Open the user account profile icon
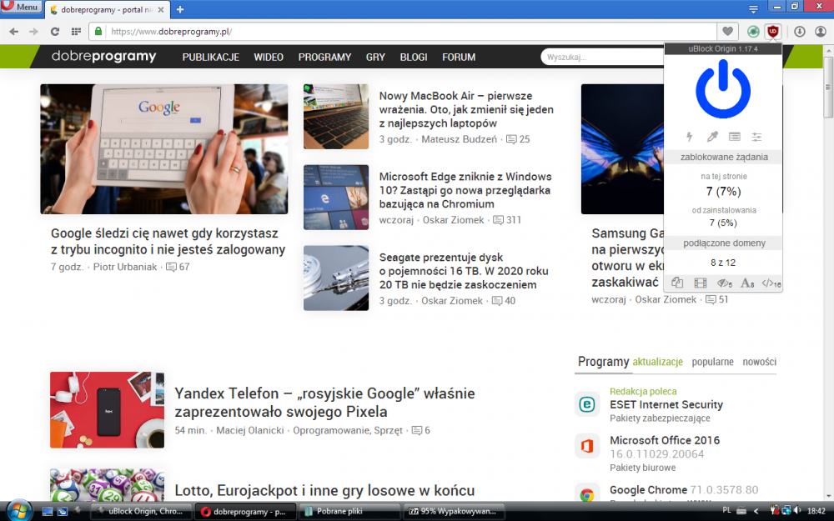Screen dimensions: 834x521 [x=820, y=32]
